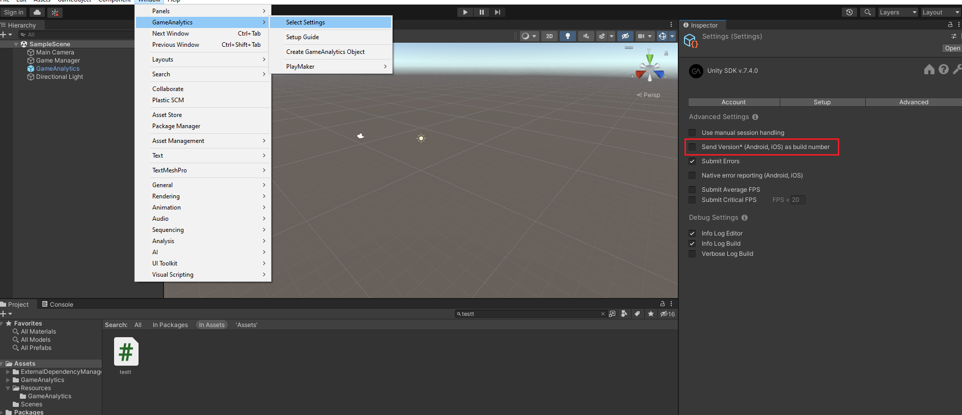Open the Panels submenu
Image resolution: width=962 pixels, height=415 pixels.
203,11
